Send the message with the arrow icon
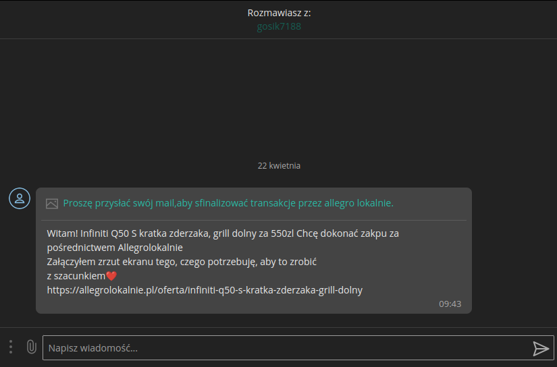The image size is (557, 367). tap(541, 348)
